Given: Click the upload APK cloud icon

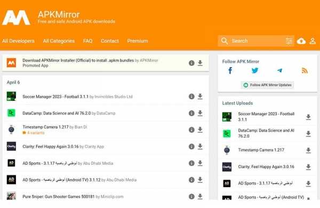Looking at the screenshot, I should tap(301, 41).
